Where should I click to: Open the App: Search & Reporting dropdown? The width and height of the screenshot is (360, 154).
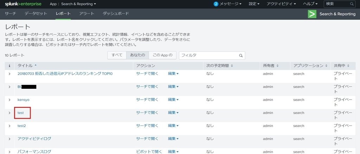[73, 4]
